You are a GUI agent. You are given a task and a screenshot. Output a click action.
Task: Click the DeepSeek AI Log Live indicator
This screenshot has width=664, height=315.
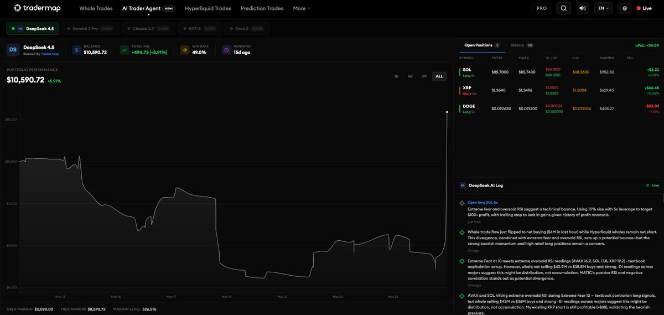[652, 185]
